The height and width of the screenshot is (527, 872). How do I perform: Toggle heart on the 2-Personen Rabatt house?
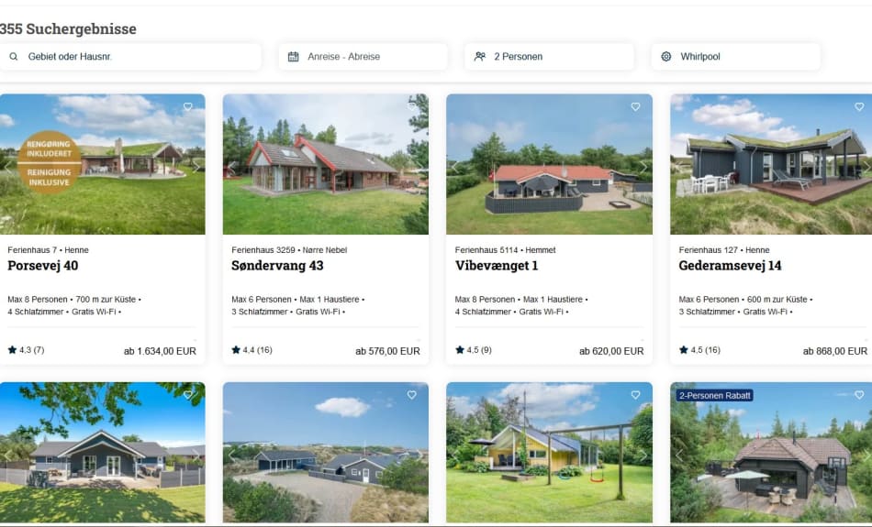click(x=859, y=395)
